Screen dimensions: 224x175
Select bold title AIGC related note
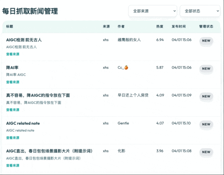click(x=23, y=123)
